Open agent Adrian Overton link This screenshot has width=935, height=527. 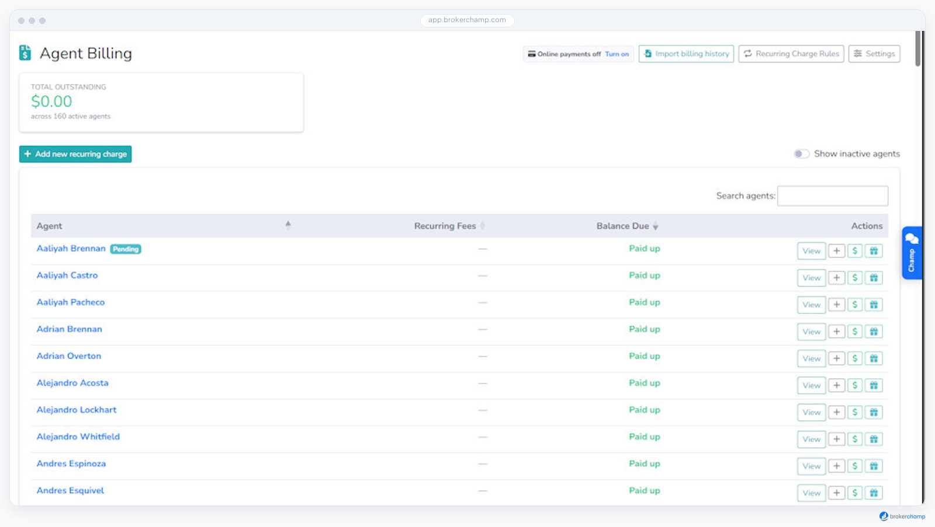[x=69, y=356]
